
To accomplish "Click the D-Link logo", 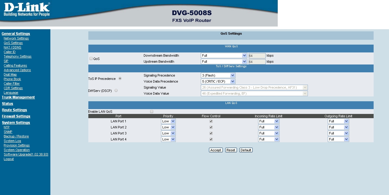I will [27, 10].
